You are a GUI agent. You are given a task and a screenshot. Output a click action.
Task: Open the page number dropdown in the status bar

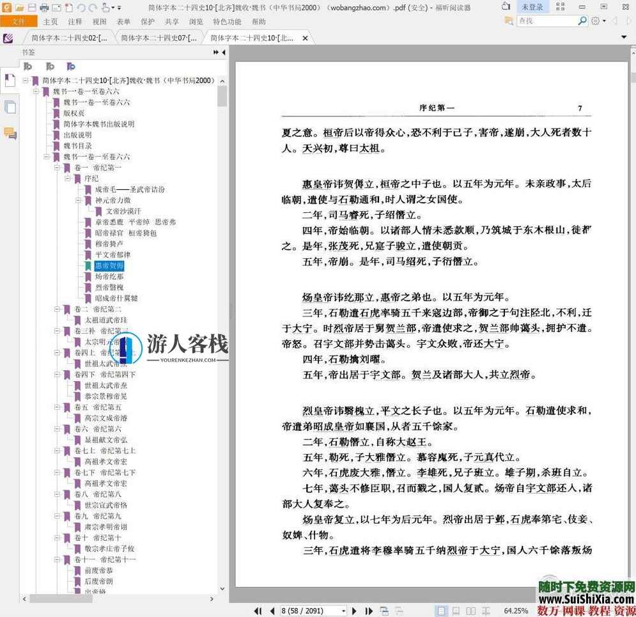click(x=342, y=610)
